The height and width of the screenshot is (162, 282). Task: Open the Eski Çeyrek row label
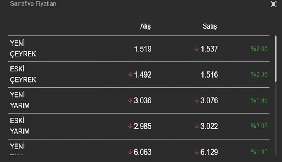click(x=23, y=75)
